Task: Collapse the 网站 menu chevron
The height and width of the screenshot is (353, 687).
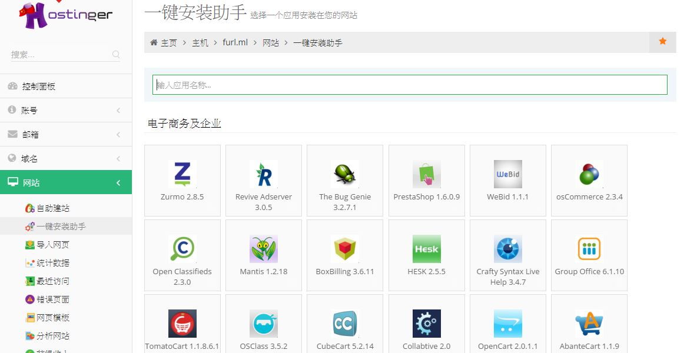Action: pyautogui.click(x=118, y=182)
